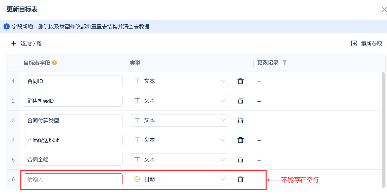This screenshot has width=387, height=194.
Task: Open the 日期 type dropdown in row 6
Action: tap(179, 179)
